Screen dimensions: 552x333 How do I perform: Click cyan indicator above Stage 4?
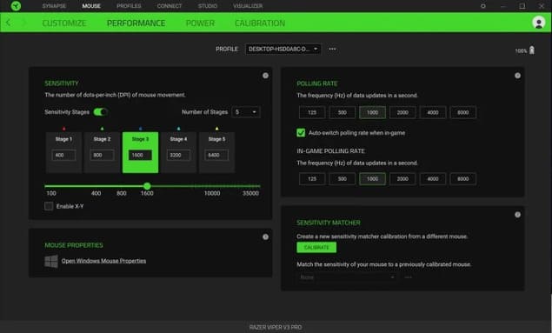(x=178, y=129)
